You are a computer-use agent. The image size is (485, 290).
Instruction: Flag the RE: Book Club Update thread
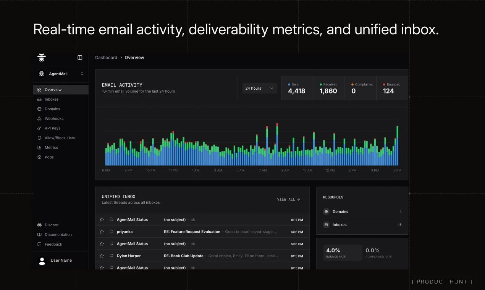[111, 256]
